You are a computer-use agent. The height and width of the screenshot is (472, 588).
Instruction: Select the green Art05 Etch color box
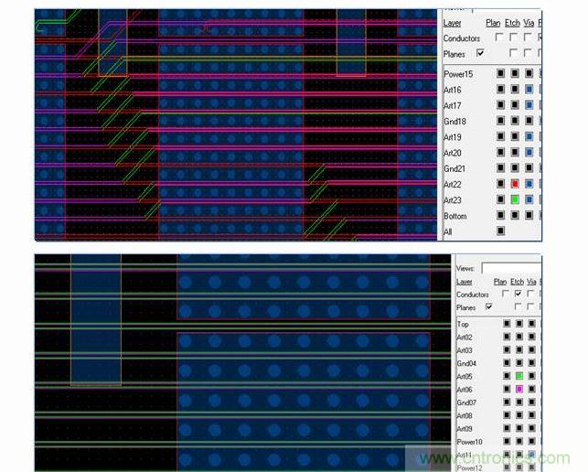pos(519,376)
